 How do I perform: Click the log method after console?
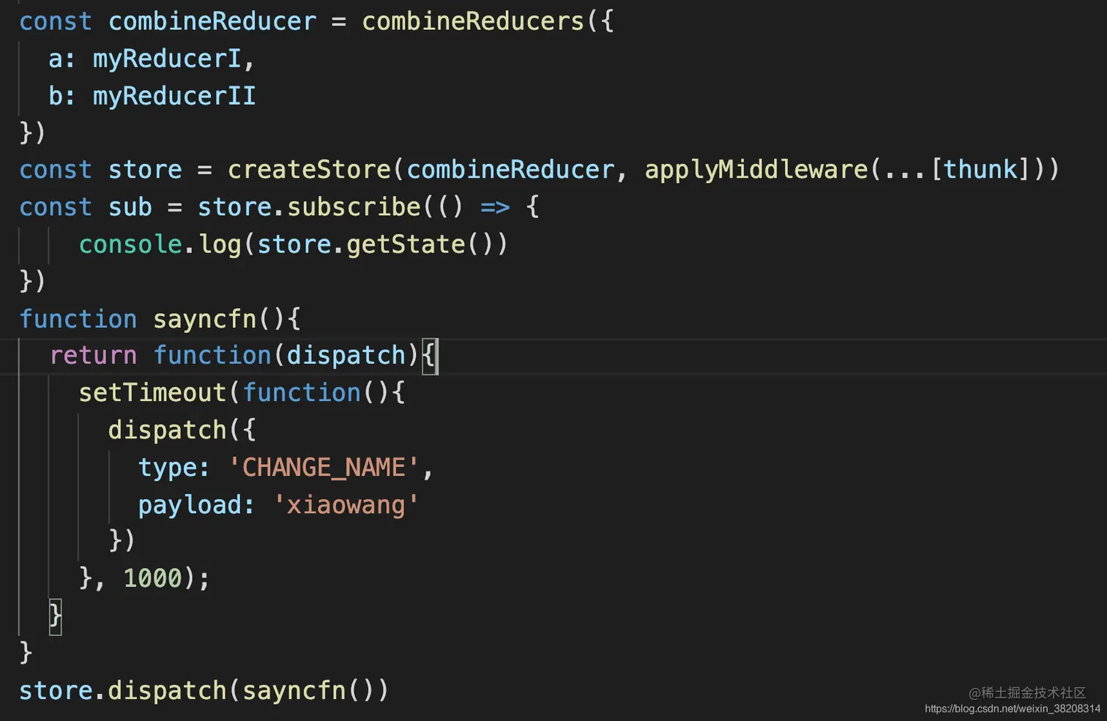[x=220, y=244]
